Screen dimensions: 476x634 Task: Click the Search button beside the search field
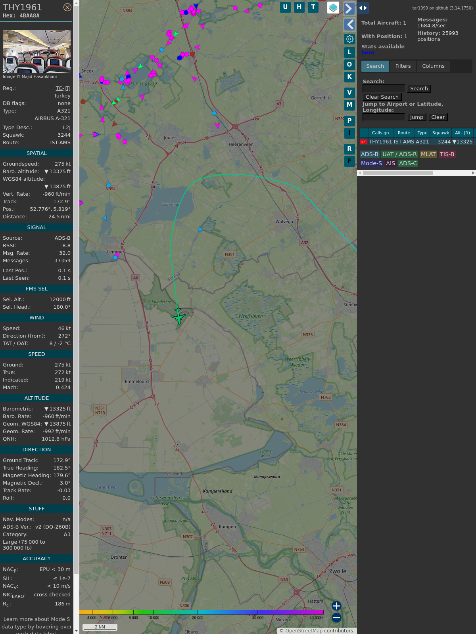419,89
